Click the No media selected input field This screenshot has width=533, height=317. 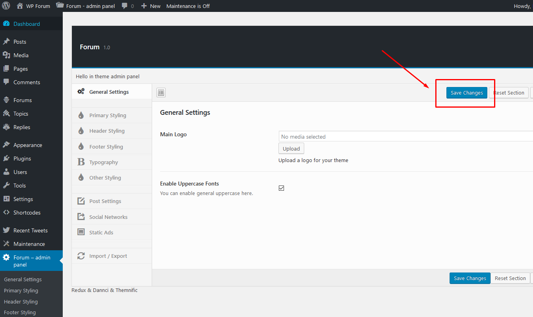[x=405, y=137]
